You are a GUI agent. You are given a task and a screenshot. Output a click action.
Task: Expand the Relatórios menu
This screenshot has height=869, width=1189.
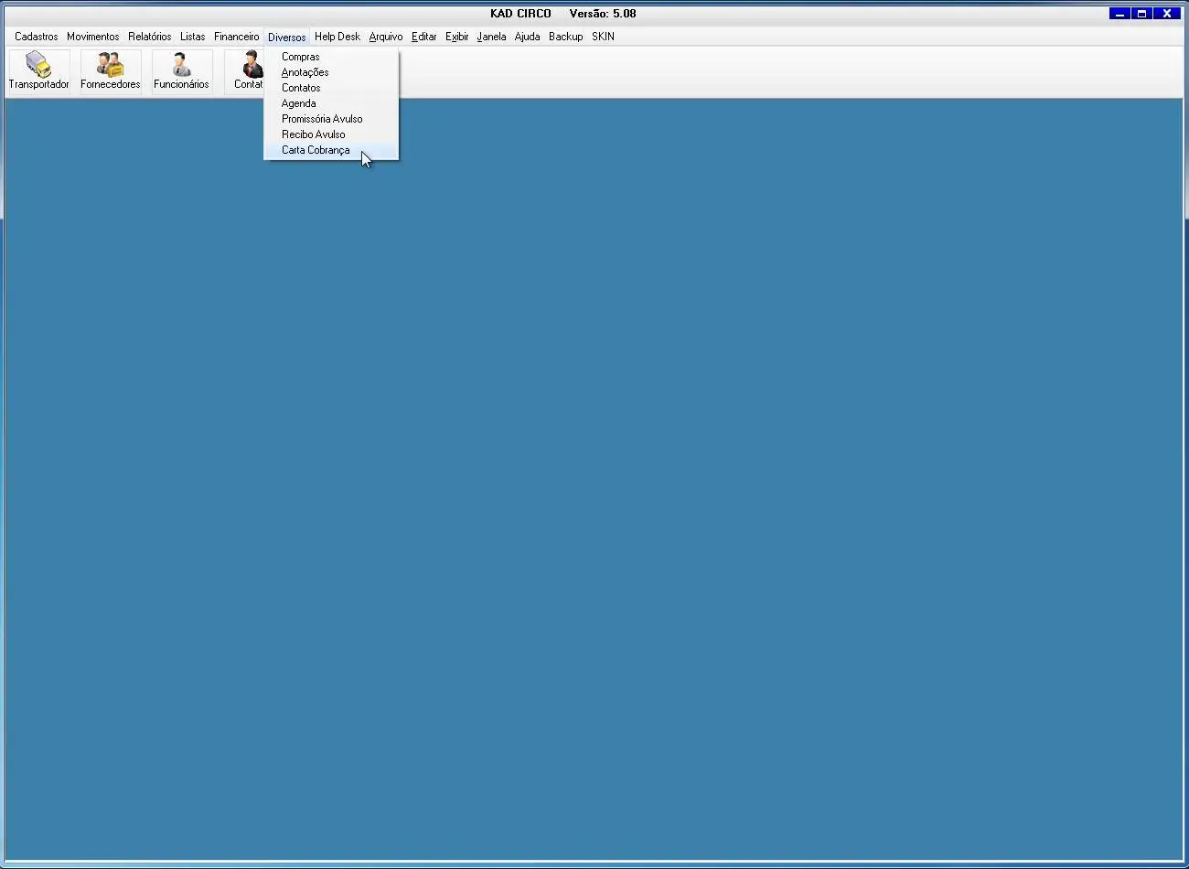150,37
